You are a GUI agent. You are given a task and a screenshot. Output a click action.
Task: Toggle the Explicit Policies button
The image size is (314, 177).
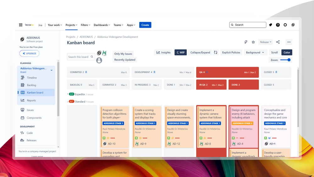(231, 52)
